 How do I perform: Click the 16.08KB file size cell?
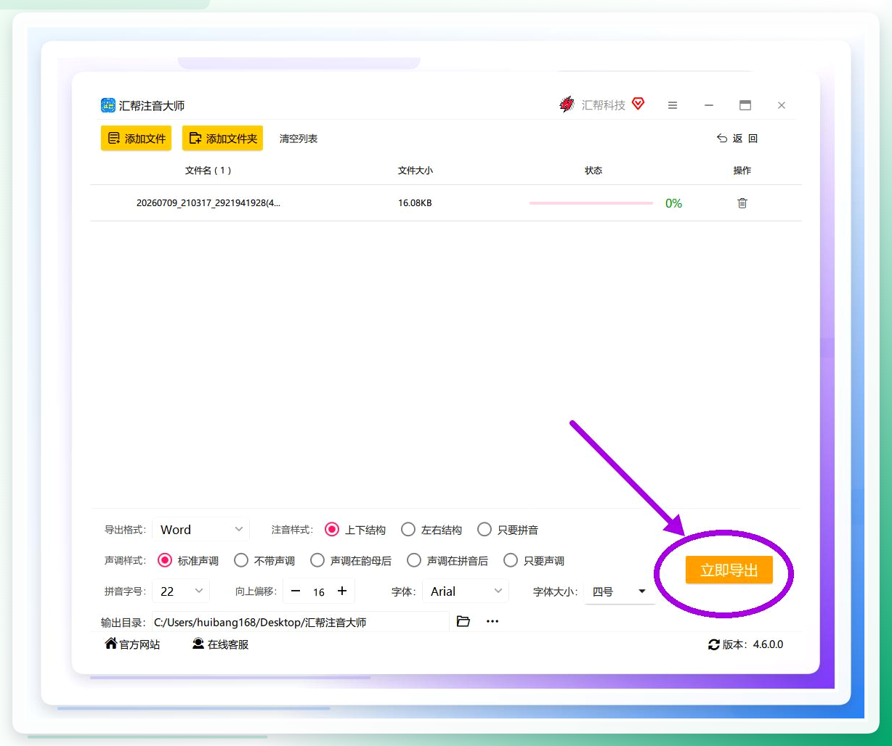[x=415, y=203]
